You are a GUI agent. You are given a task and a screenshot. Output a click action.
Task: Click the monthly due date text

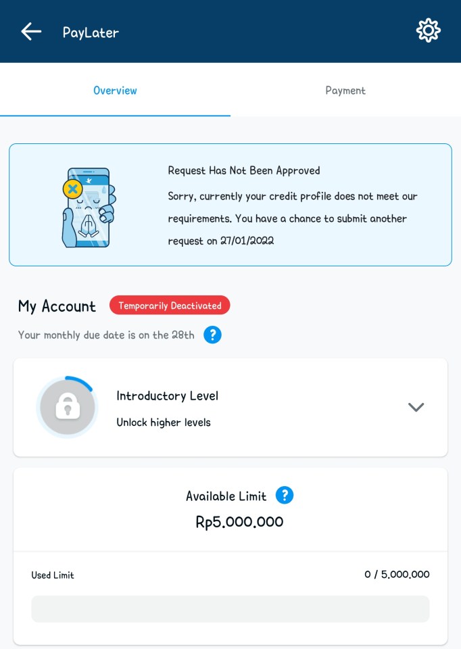pos(106,335)
